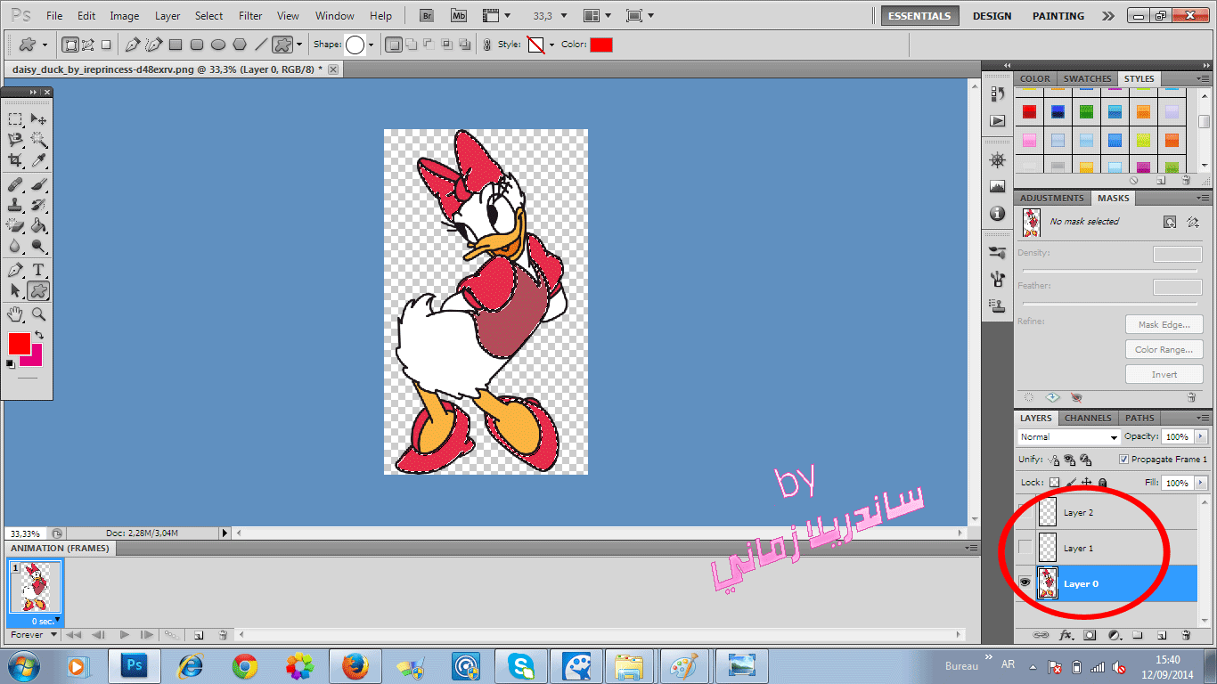Open the Style picker dropdown arrow

551,45
